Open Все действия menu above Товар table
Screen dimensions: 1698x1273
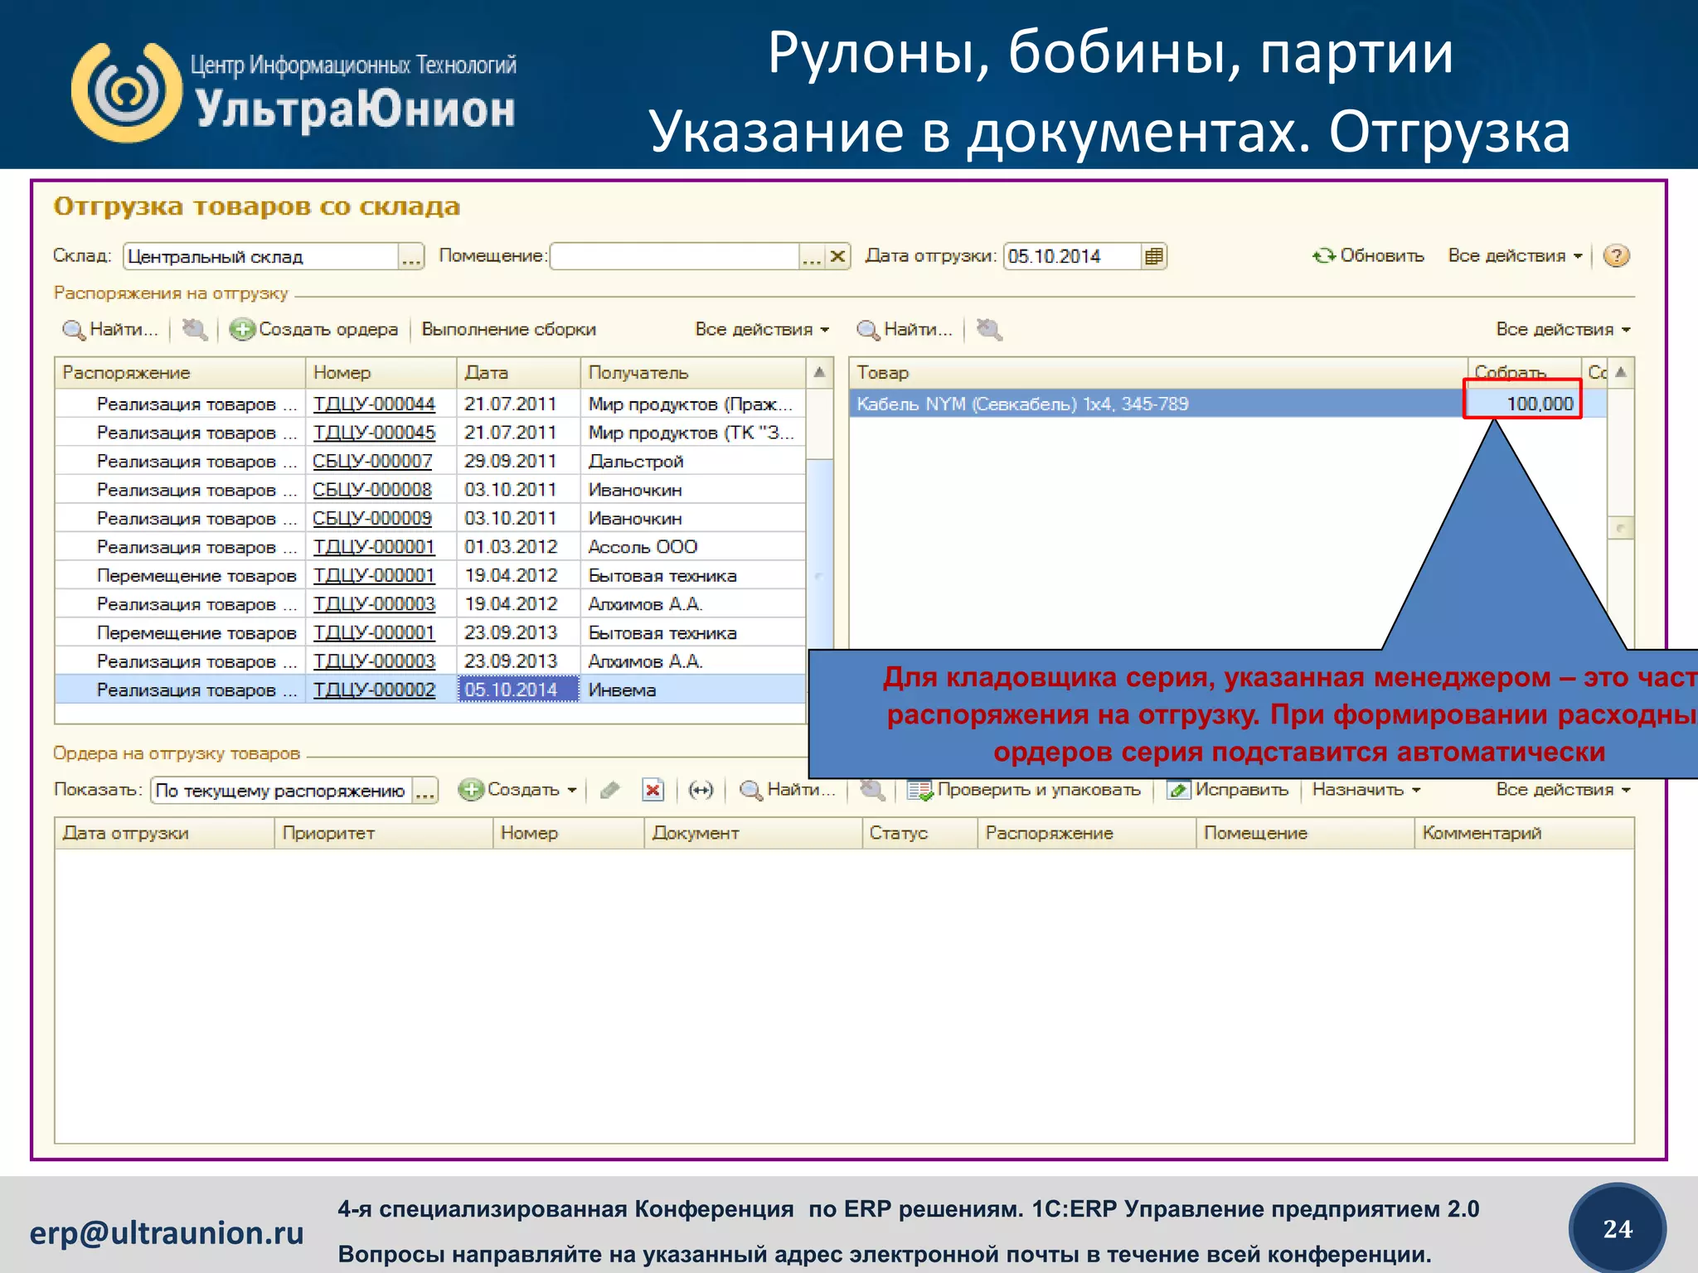[x=1563, y=330]
